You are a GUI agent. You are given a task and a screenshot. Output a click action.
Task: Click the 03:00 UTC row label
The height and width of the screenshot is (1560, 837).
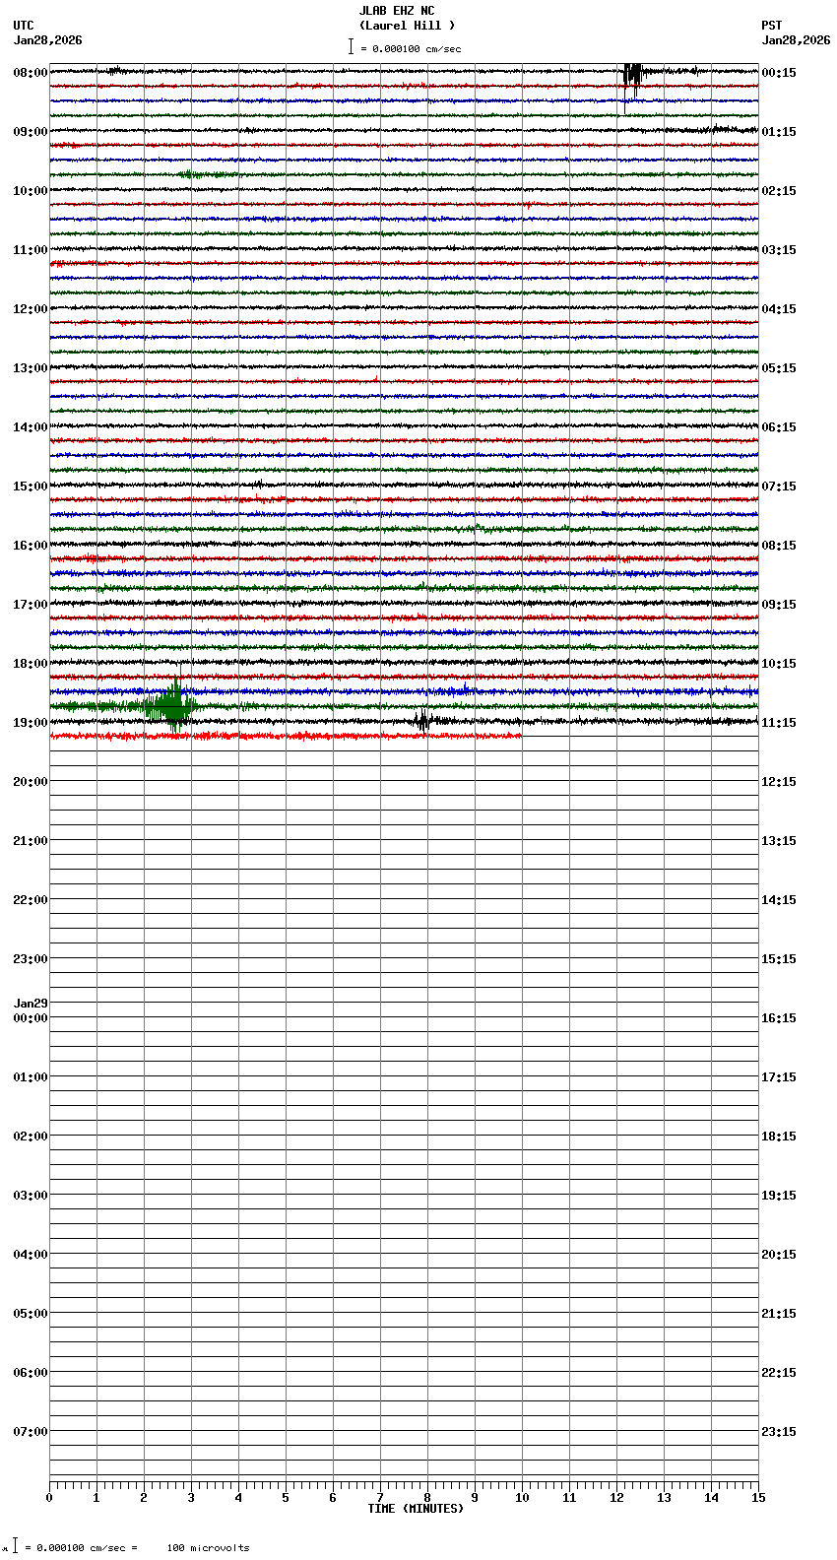31,1196
